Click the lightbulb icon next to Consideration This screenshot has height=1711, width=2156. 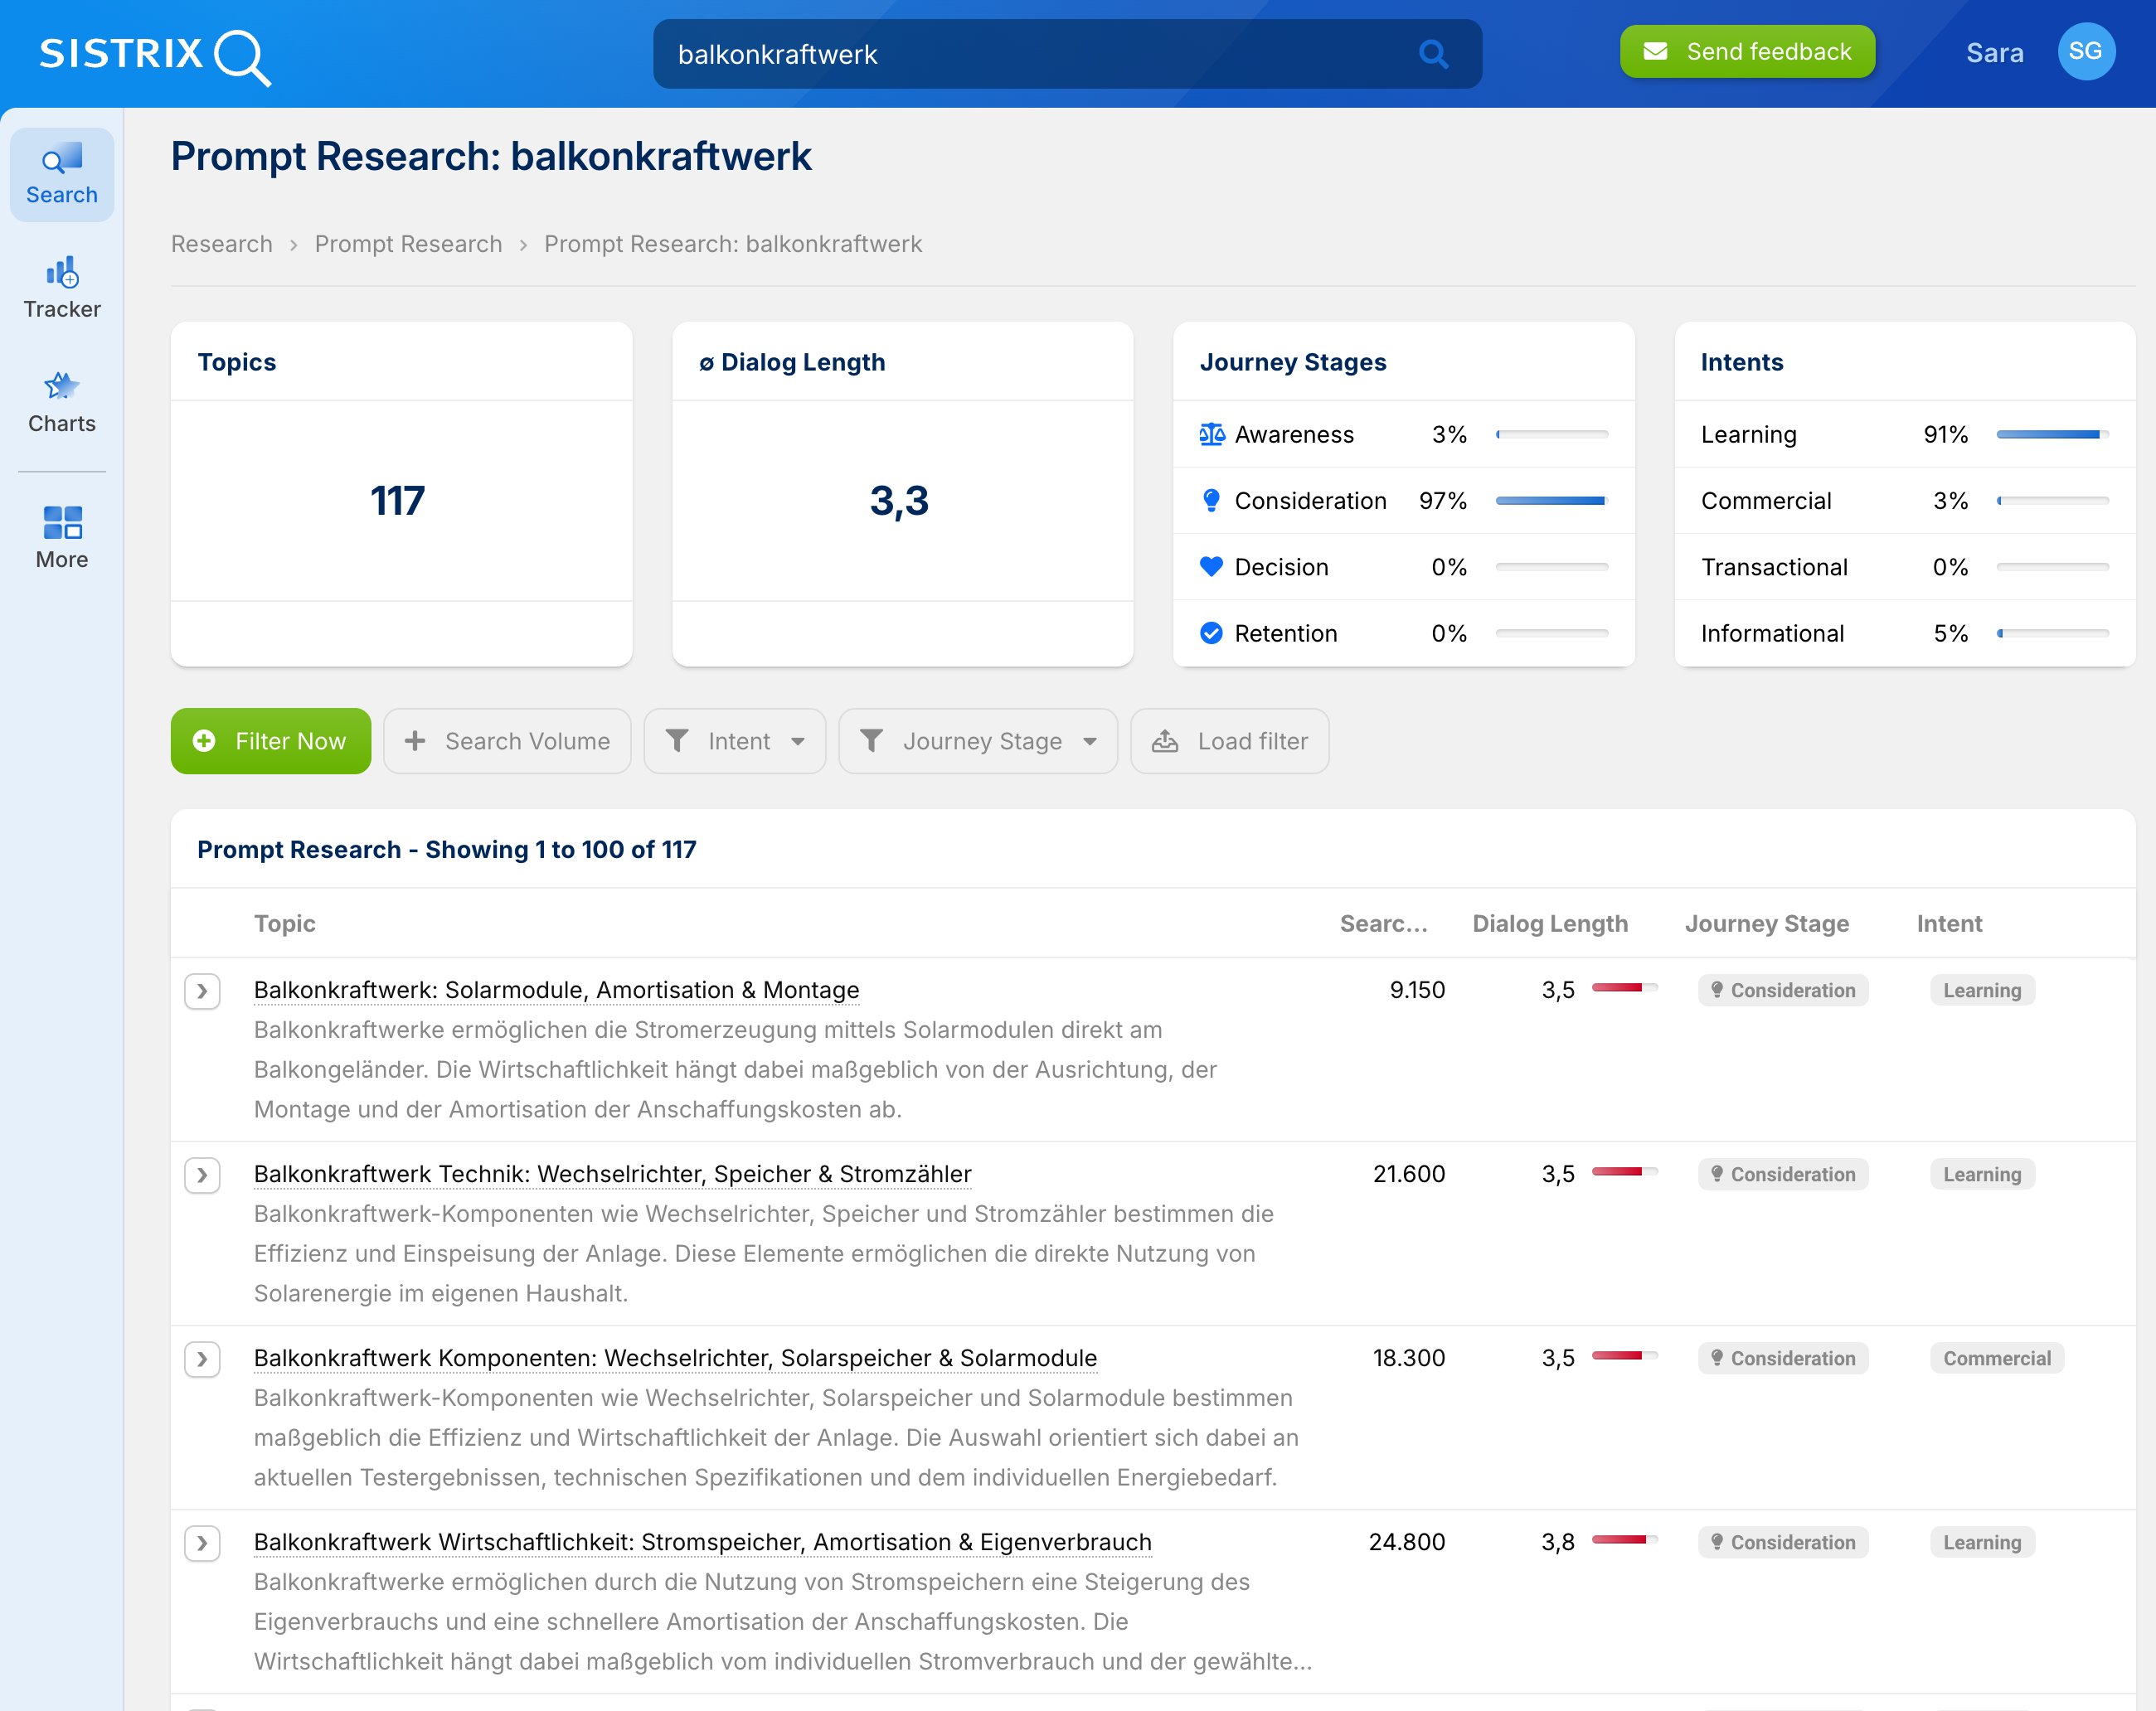1212,500
